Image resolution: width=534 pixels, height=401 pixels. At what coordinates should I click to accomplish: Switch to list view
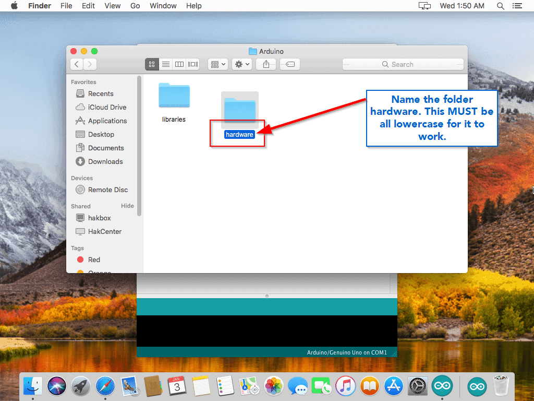[166, 64]
